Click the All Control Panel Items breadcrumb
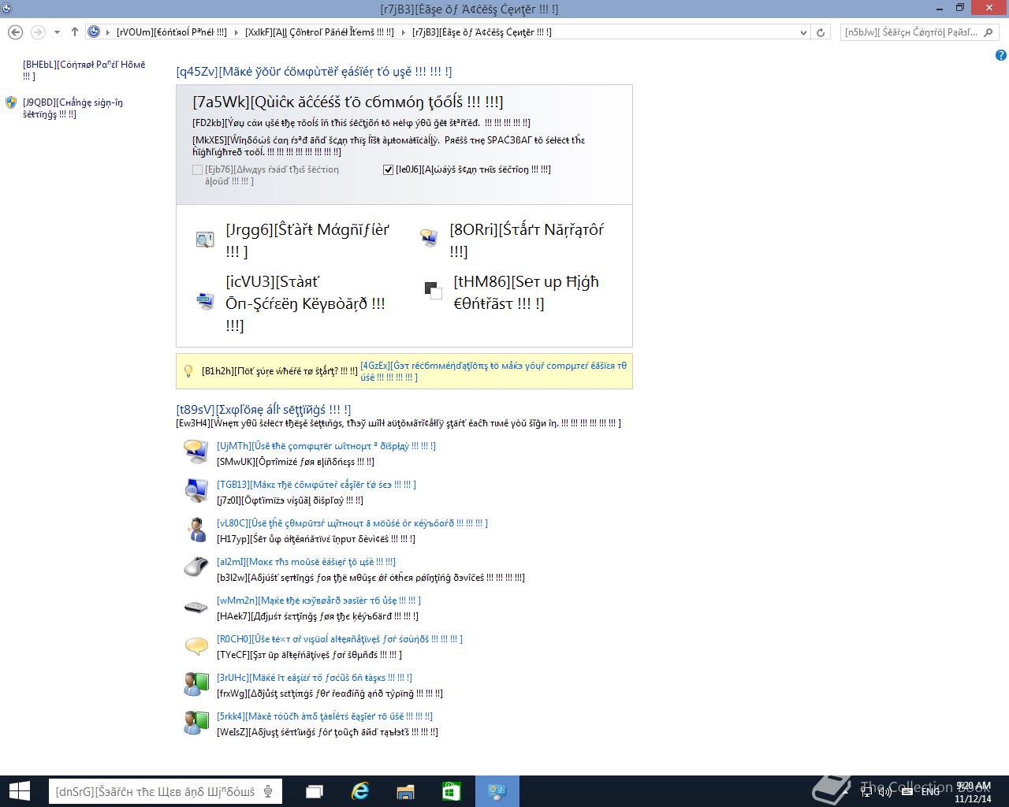This screenshot has width=1009, height=807. (x=319, y=32)
